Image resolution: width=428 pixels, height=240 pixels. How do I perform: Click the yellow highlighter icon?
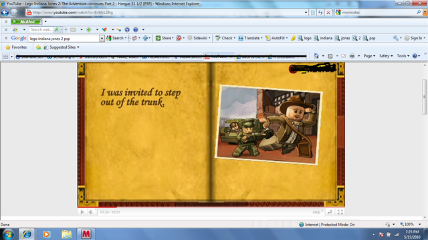pos(293,38)
